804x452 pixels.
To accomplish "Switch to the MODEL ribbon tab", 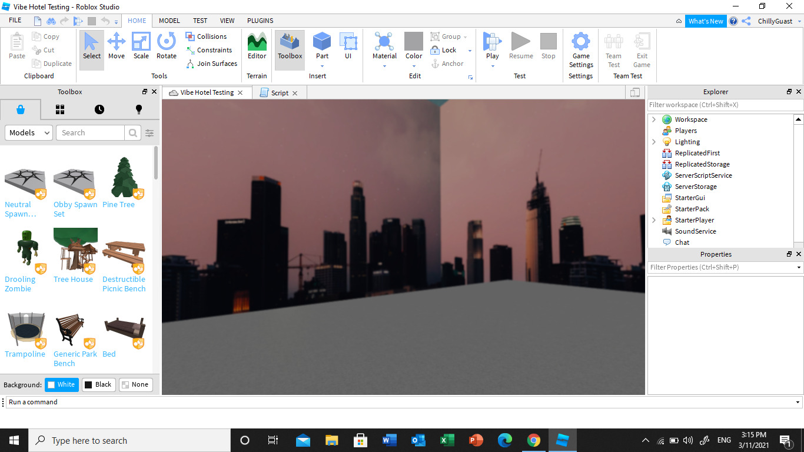I will (x=170, y=21).
